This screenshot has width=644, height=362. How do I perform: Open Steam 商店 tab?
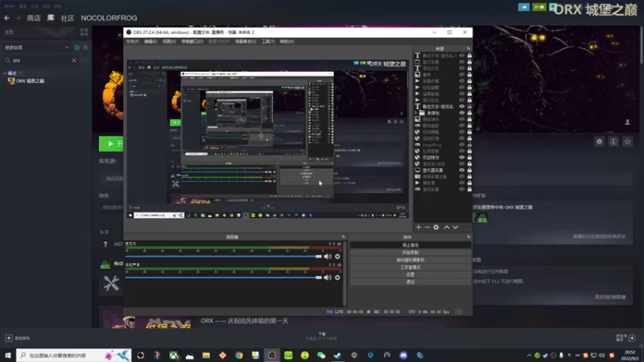pyautogui.click(x=33, y=18)
